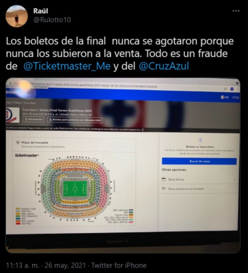Click the Cruz Azul team logo thumbnail
248x273 pixels.
[13, 115]
